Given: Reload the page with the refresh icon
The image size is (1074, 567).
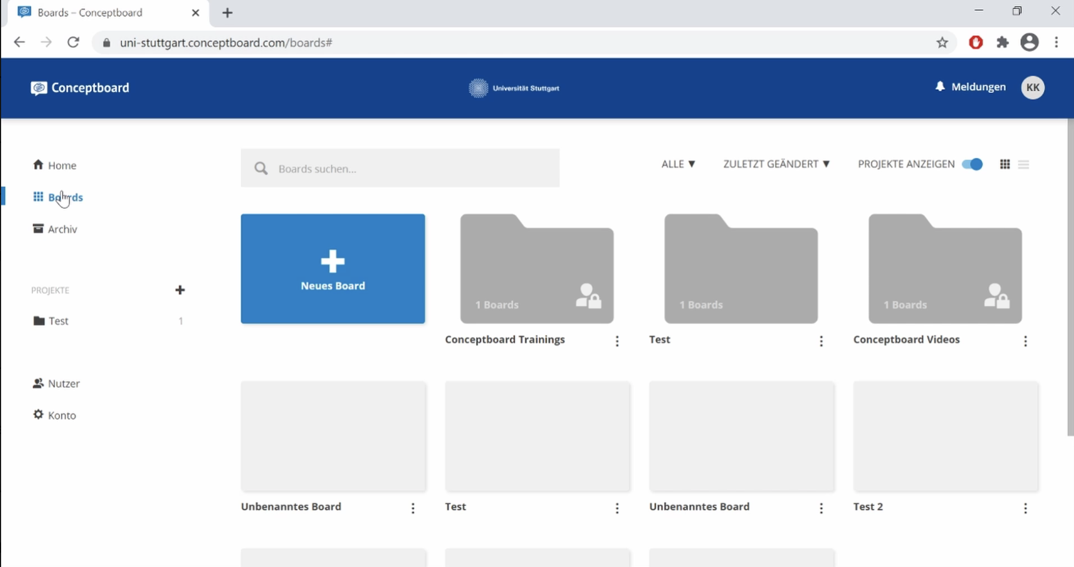Looking at the screenshot, I should (73, 42).
